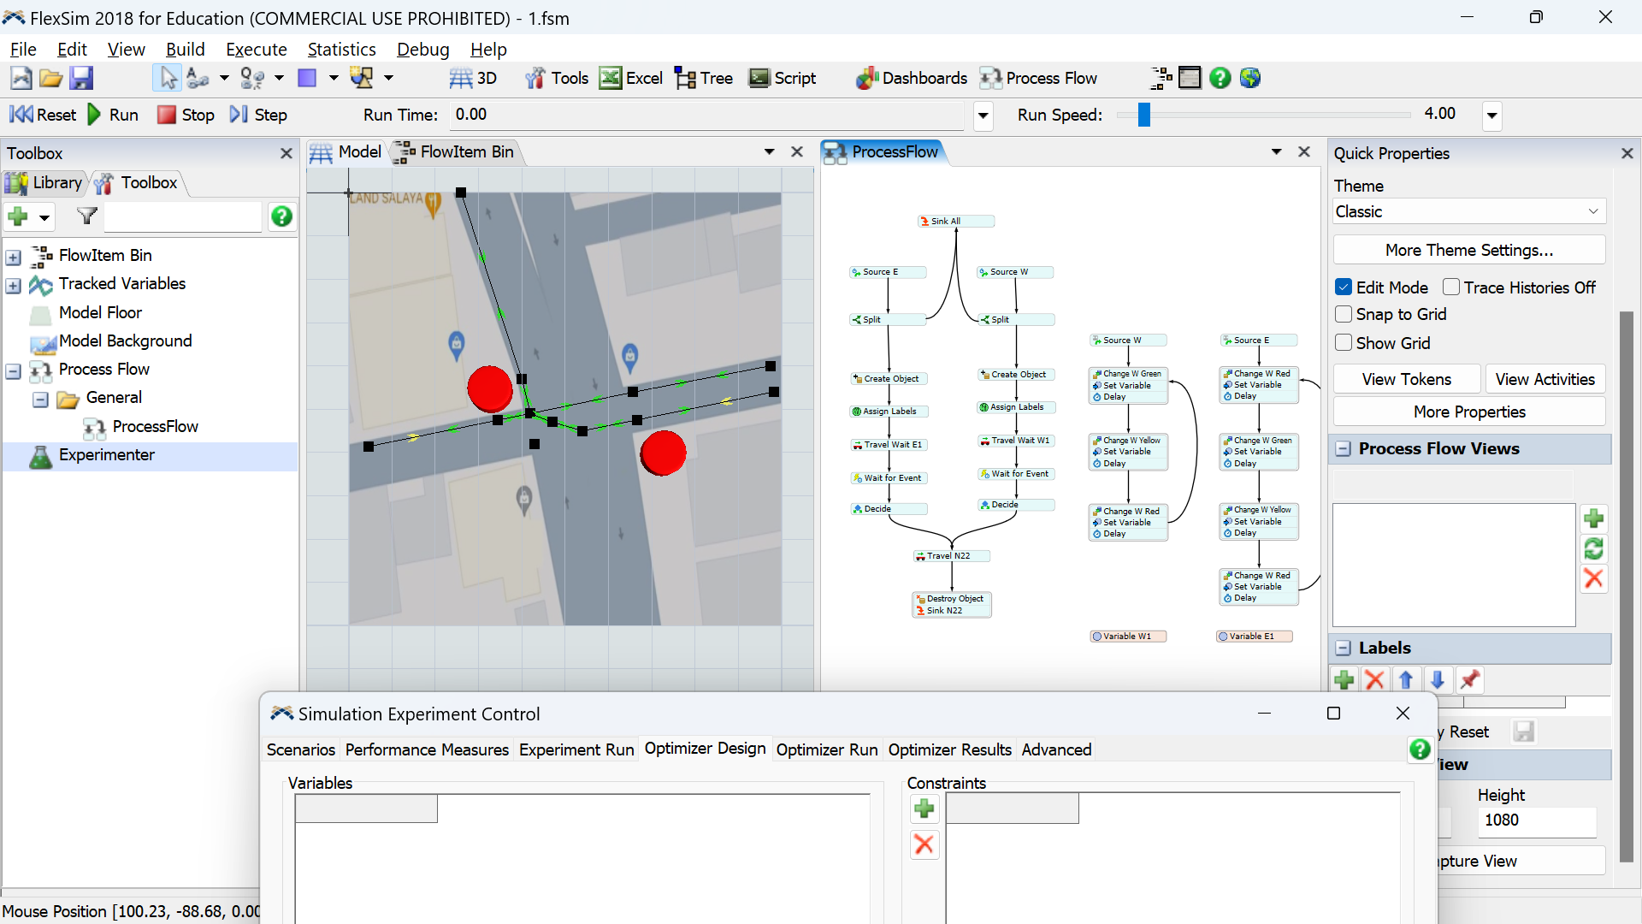Click the Reset simulation icon
The height and width of the screenshot is (924, 1642).
click(21, 115)
